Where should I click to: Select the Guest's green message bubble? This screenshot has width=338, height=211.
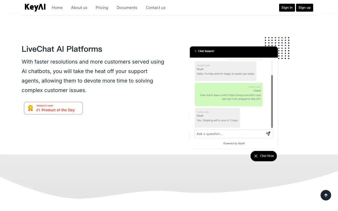coord(229,95)
